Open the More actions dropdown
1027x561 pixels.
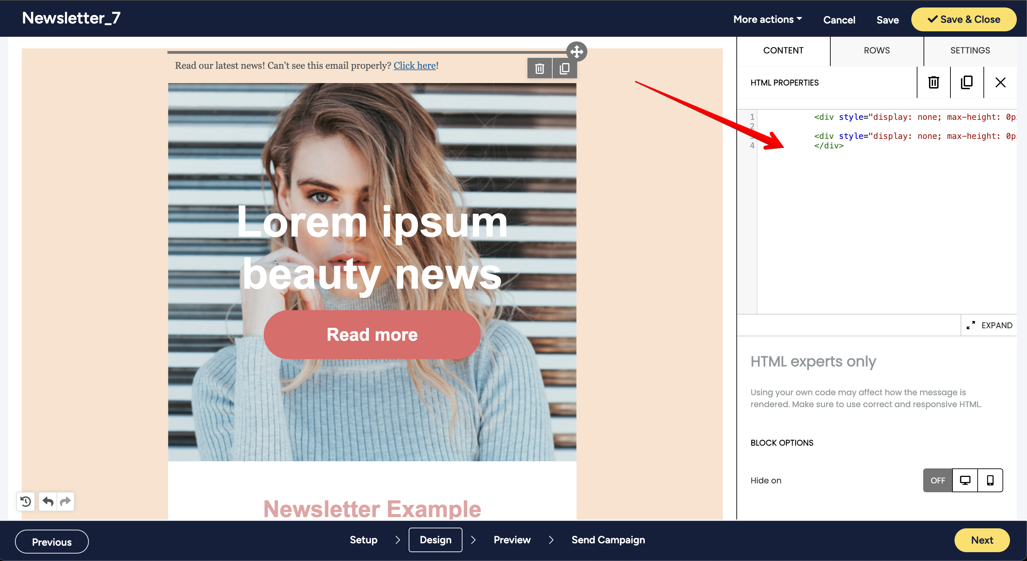(767, 19)
